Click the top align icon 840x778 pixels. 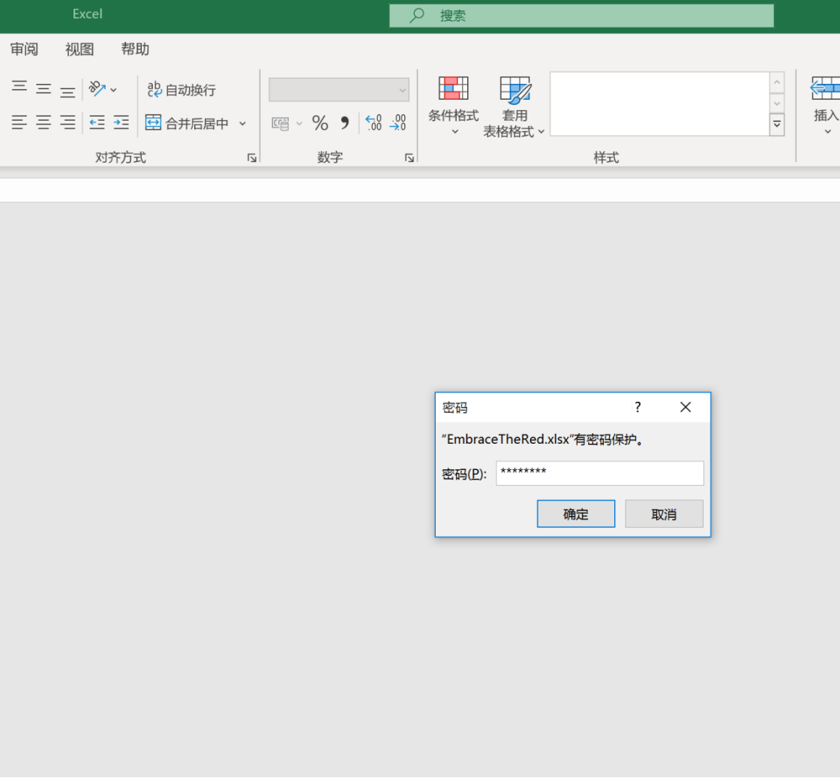click(x=19, y=88)
